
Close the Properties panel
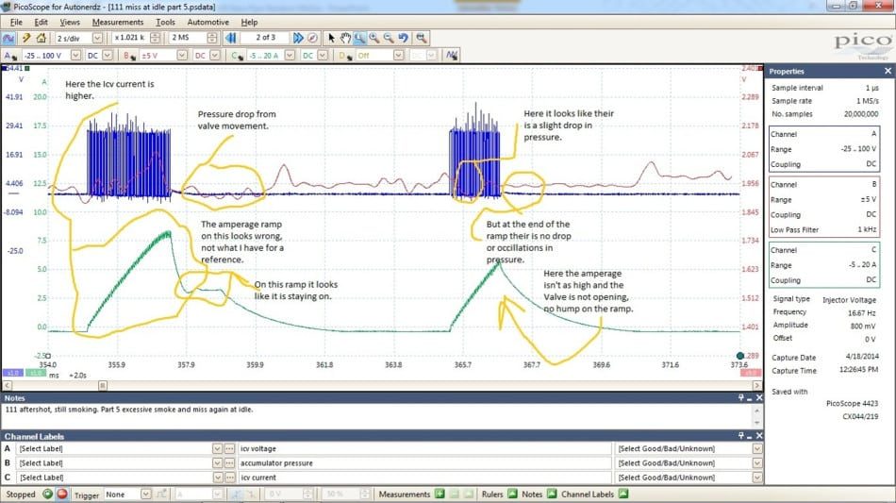888,71
